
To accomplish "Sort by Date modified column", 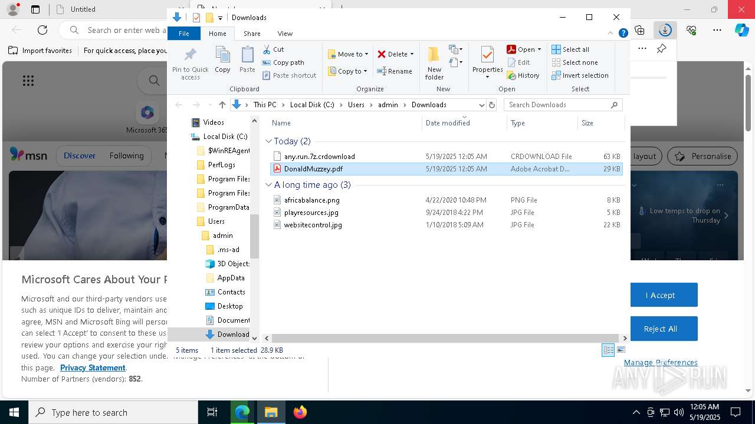I will pyautogui.click(x=464, y=123).
